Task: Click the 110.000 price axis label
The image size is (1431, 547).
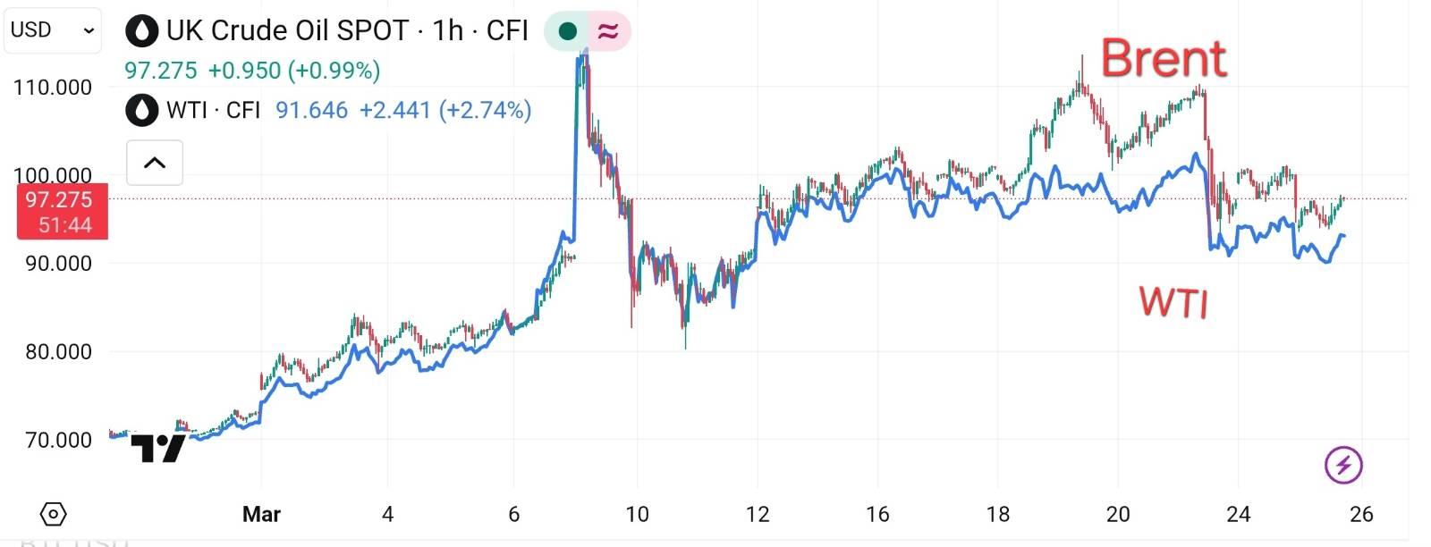Action: pyautogui.click(x=53, y=88)
